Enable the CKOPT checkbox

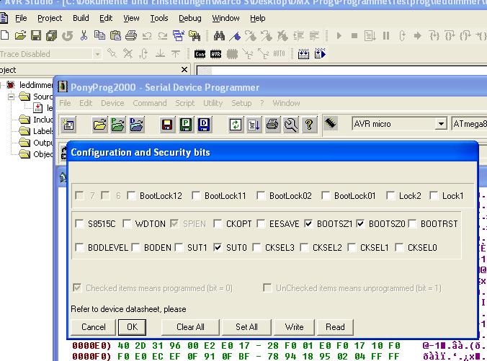point(218,223)
